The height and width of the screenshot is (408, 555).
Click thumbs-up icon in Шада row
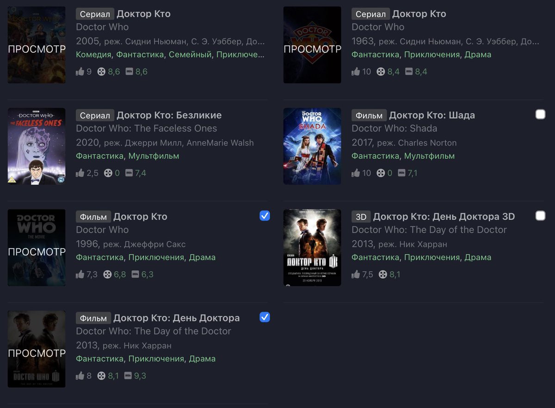[x=356, y=173]
